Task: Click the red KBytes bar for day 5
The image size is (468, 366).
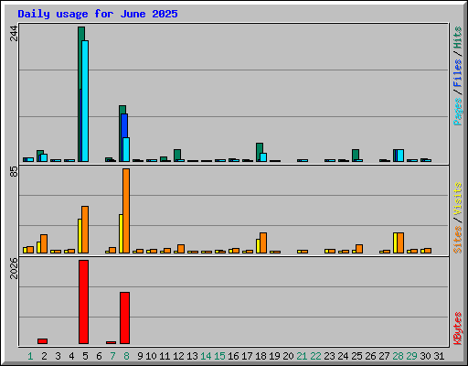Action: pyautogui.click(x=83, y=302)
